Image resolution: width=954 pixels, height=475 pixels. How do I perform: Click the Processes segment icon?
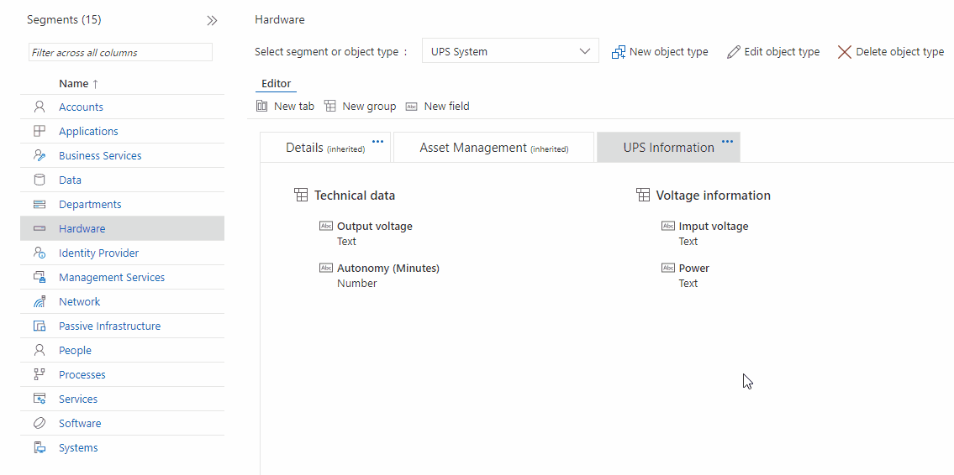(39, 374)
